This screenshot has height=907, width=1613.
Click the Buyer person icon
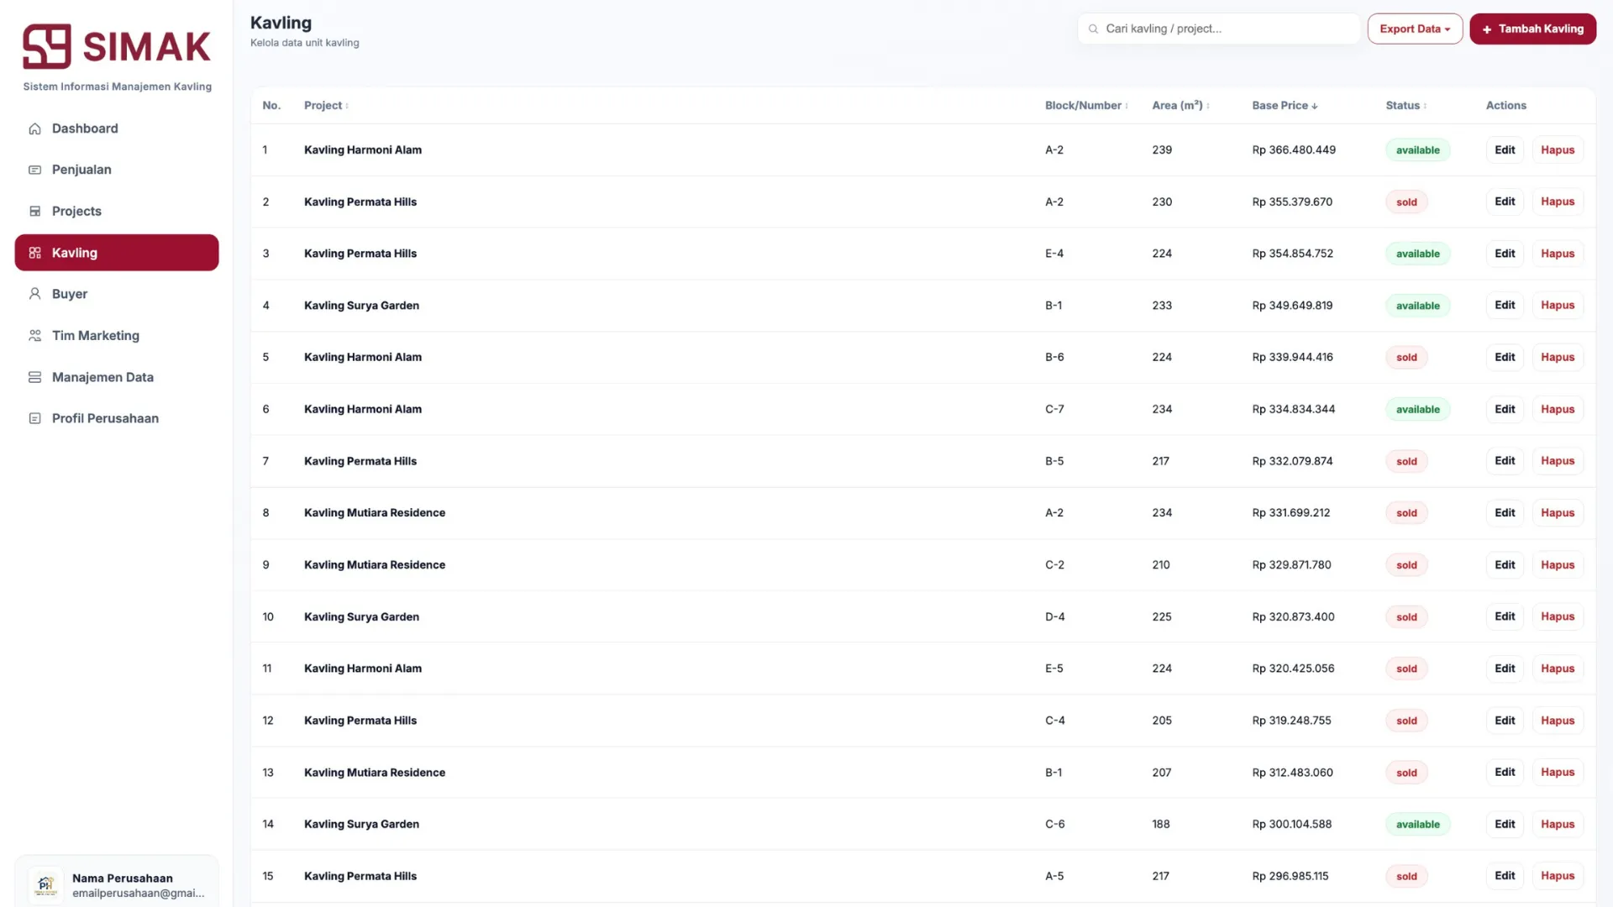[34, 294]
